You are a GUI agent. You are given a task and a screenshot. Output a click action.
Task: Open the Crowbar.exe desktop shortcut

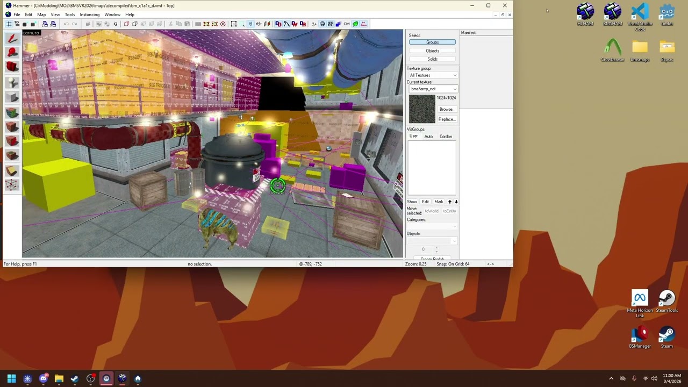click(612, 50)
